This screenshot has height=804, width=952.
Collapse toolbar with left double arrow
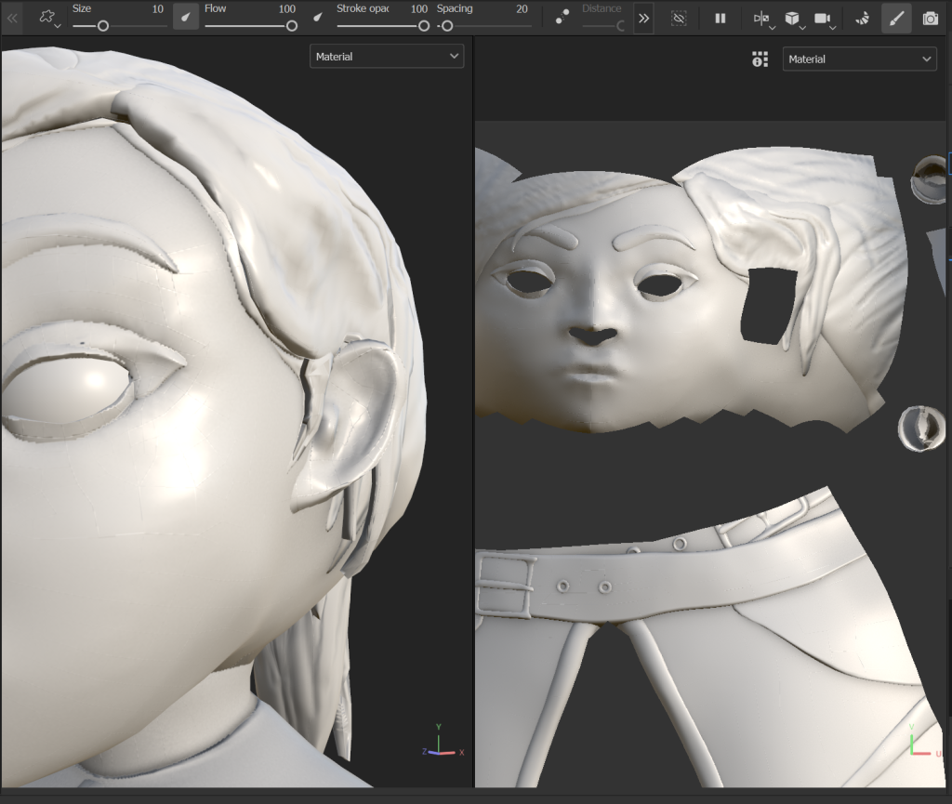coord(12,18)
